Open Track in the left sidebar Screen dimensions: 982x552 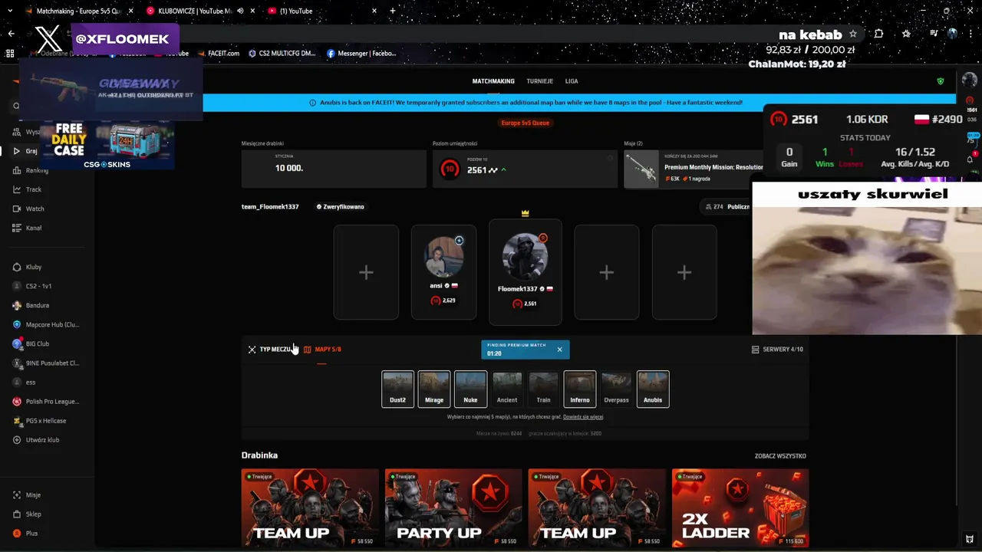pyautogui.click(x=34, y=189)
